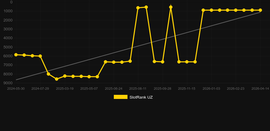Click the x-axis label 2025-03-19
This screenshot has width=270, height=131.
(x=65, y=89)
